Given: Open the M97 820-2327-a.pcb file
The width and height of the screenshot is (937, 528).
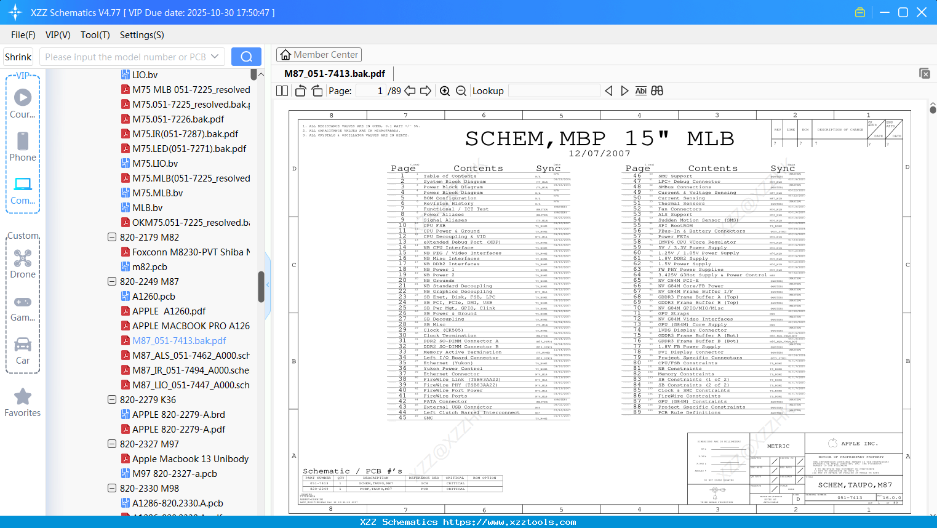Looking at the screenshot, I should tap(175, 473).
